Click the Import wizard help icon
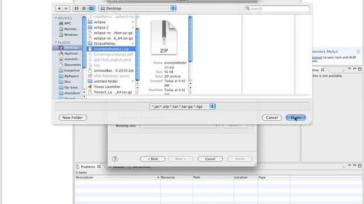364x204 pixels. [115, 159]
